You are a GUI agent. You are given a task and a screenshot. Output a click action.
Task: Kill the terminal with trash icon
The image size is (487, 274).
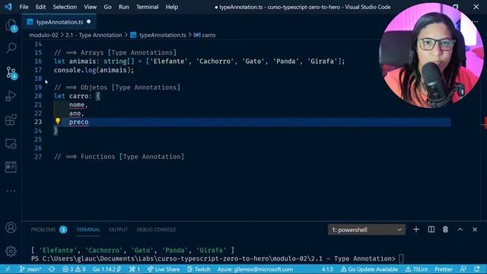coord(445,230)
